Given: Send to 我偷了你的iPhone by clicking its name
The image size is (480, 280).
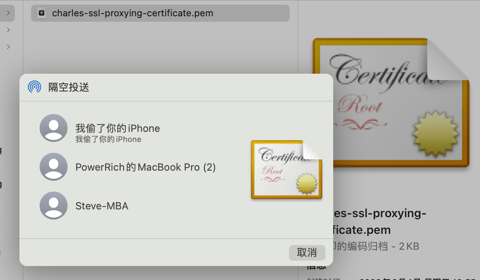Looking at the screenshot, I should point(118,128).
